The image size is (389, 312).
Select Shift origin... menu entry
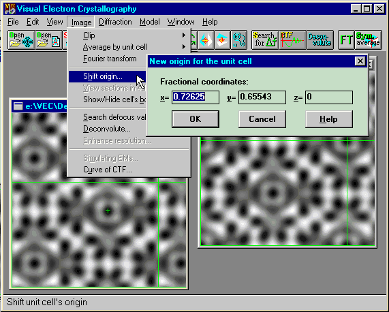point(108,76)
